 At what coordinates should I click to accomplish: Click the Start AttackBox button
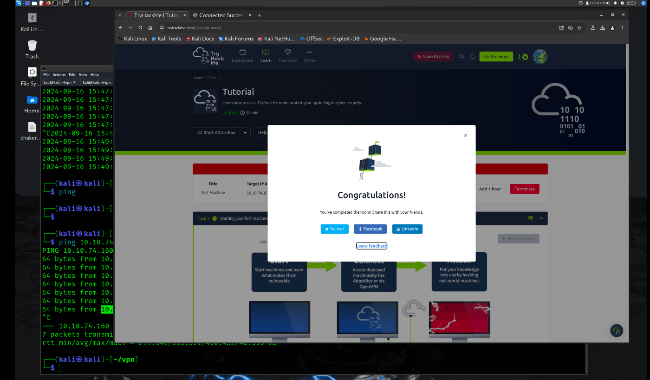[216, 132]
